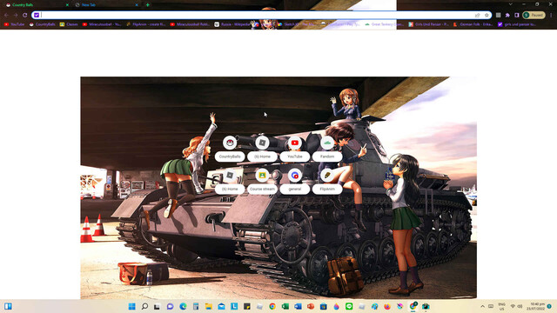
Task: Open a new tab with the plus button
Action: point(147,5)
